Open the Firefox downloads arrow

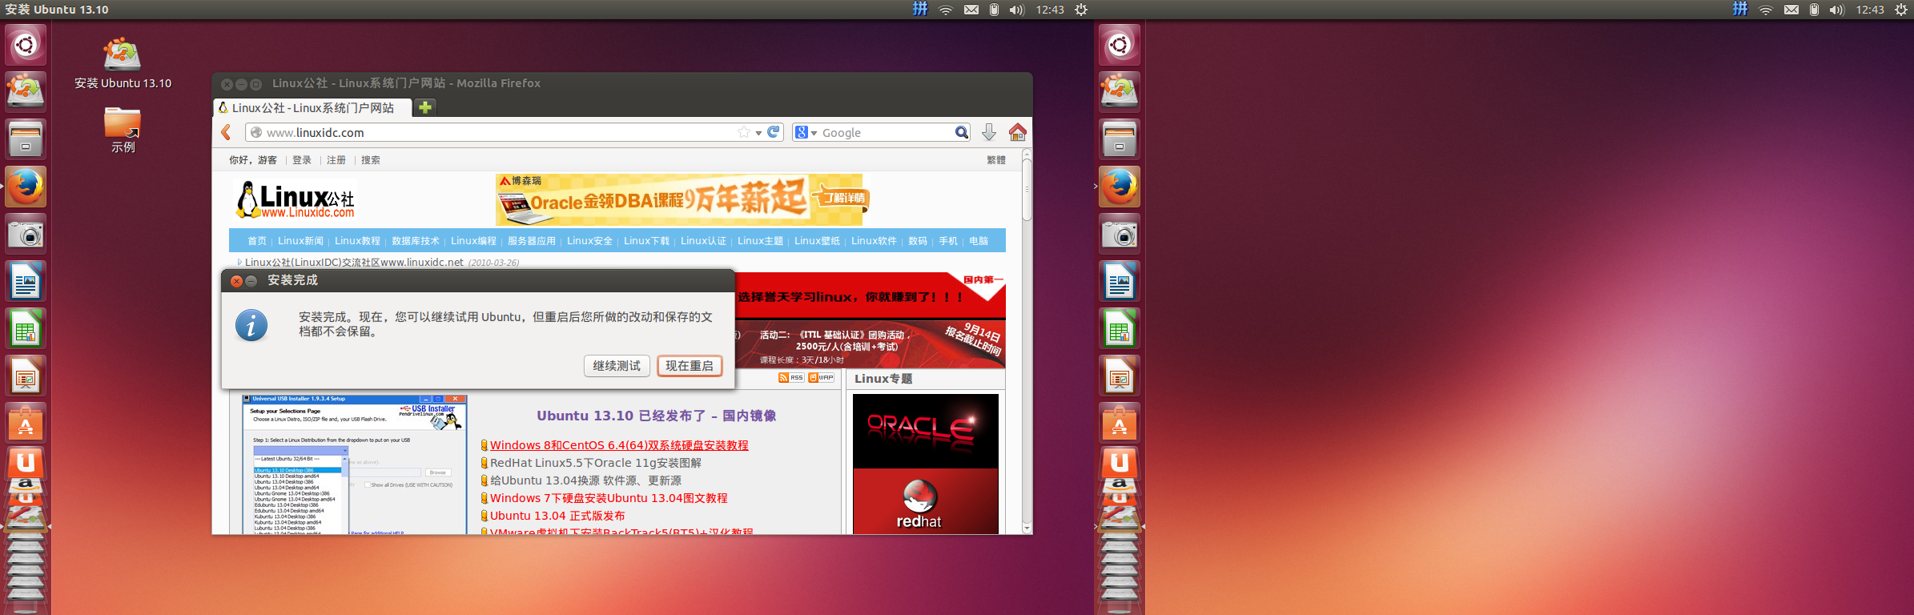coord(989,132)
